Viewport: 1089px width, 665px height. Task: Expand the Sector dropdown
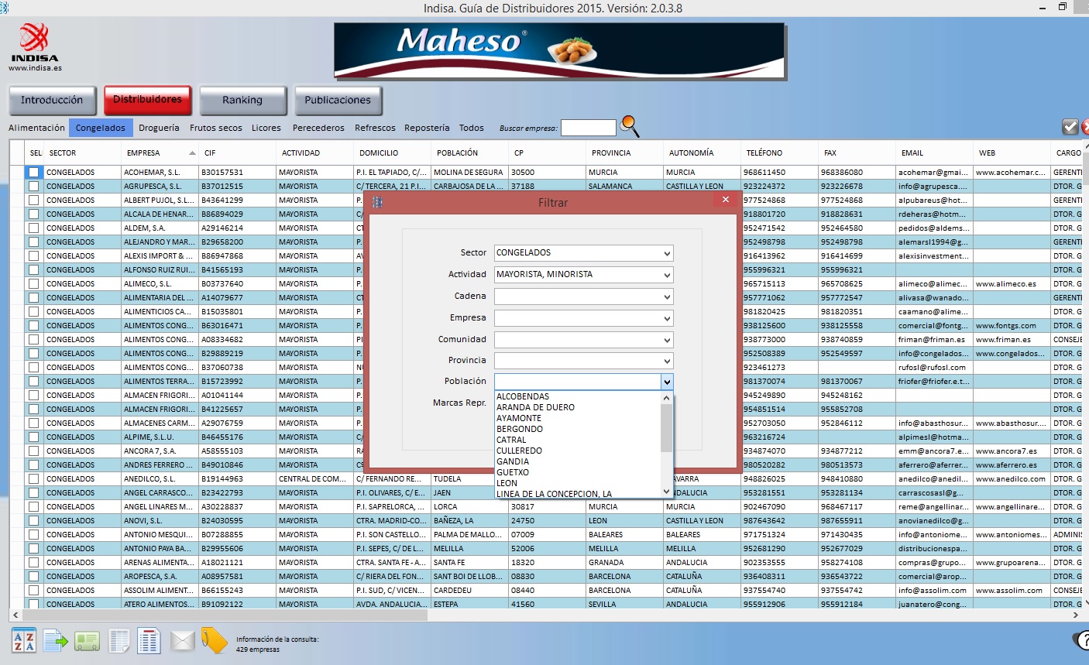click(x=667, y=253)
